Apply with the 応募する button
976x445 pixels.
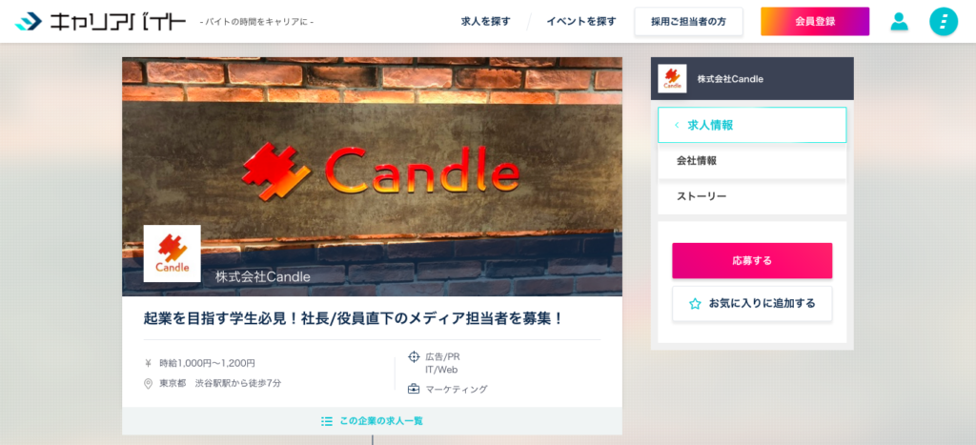752,261
